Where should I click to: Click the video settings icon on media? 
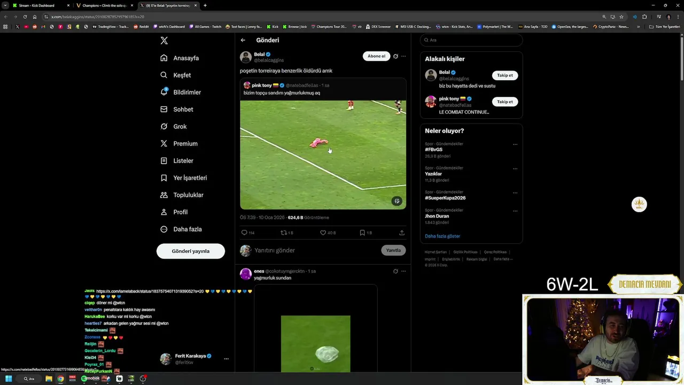coord(397,201)
